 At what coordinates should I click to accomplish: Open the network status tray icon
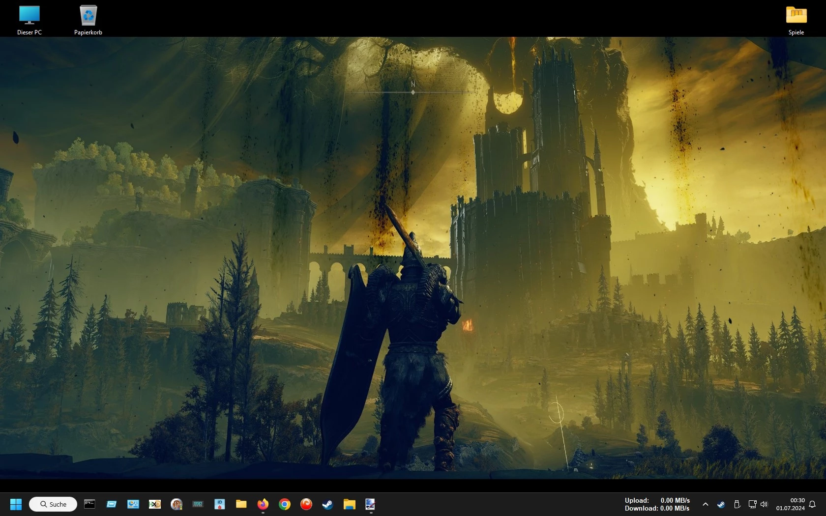pyautogui.click(x=752, y=504)
